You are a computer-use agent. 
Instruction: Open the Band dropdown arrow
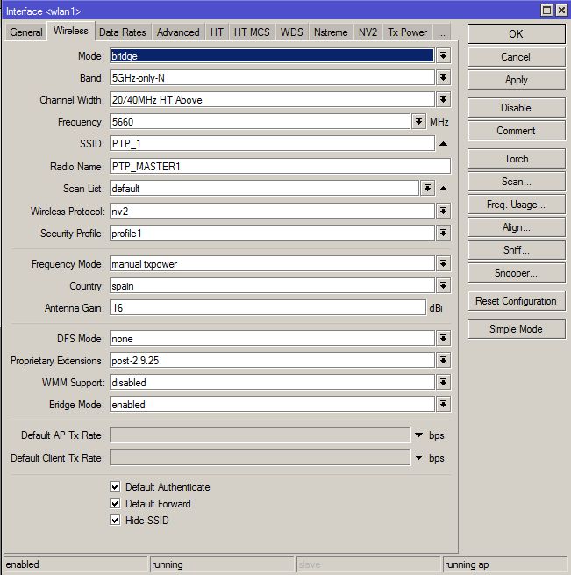(443, 78)
